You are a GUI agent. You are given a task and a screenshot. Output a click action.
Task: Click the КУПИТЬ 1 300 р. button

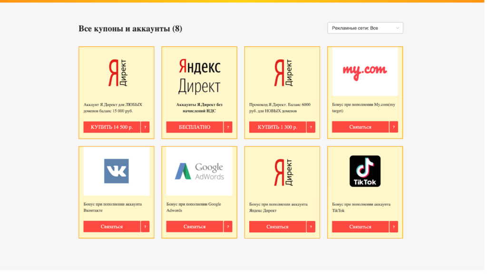click(x=277, y=127)
